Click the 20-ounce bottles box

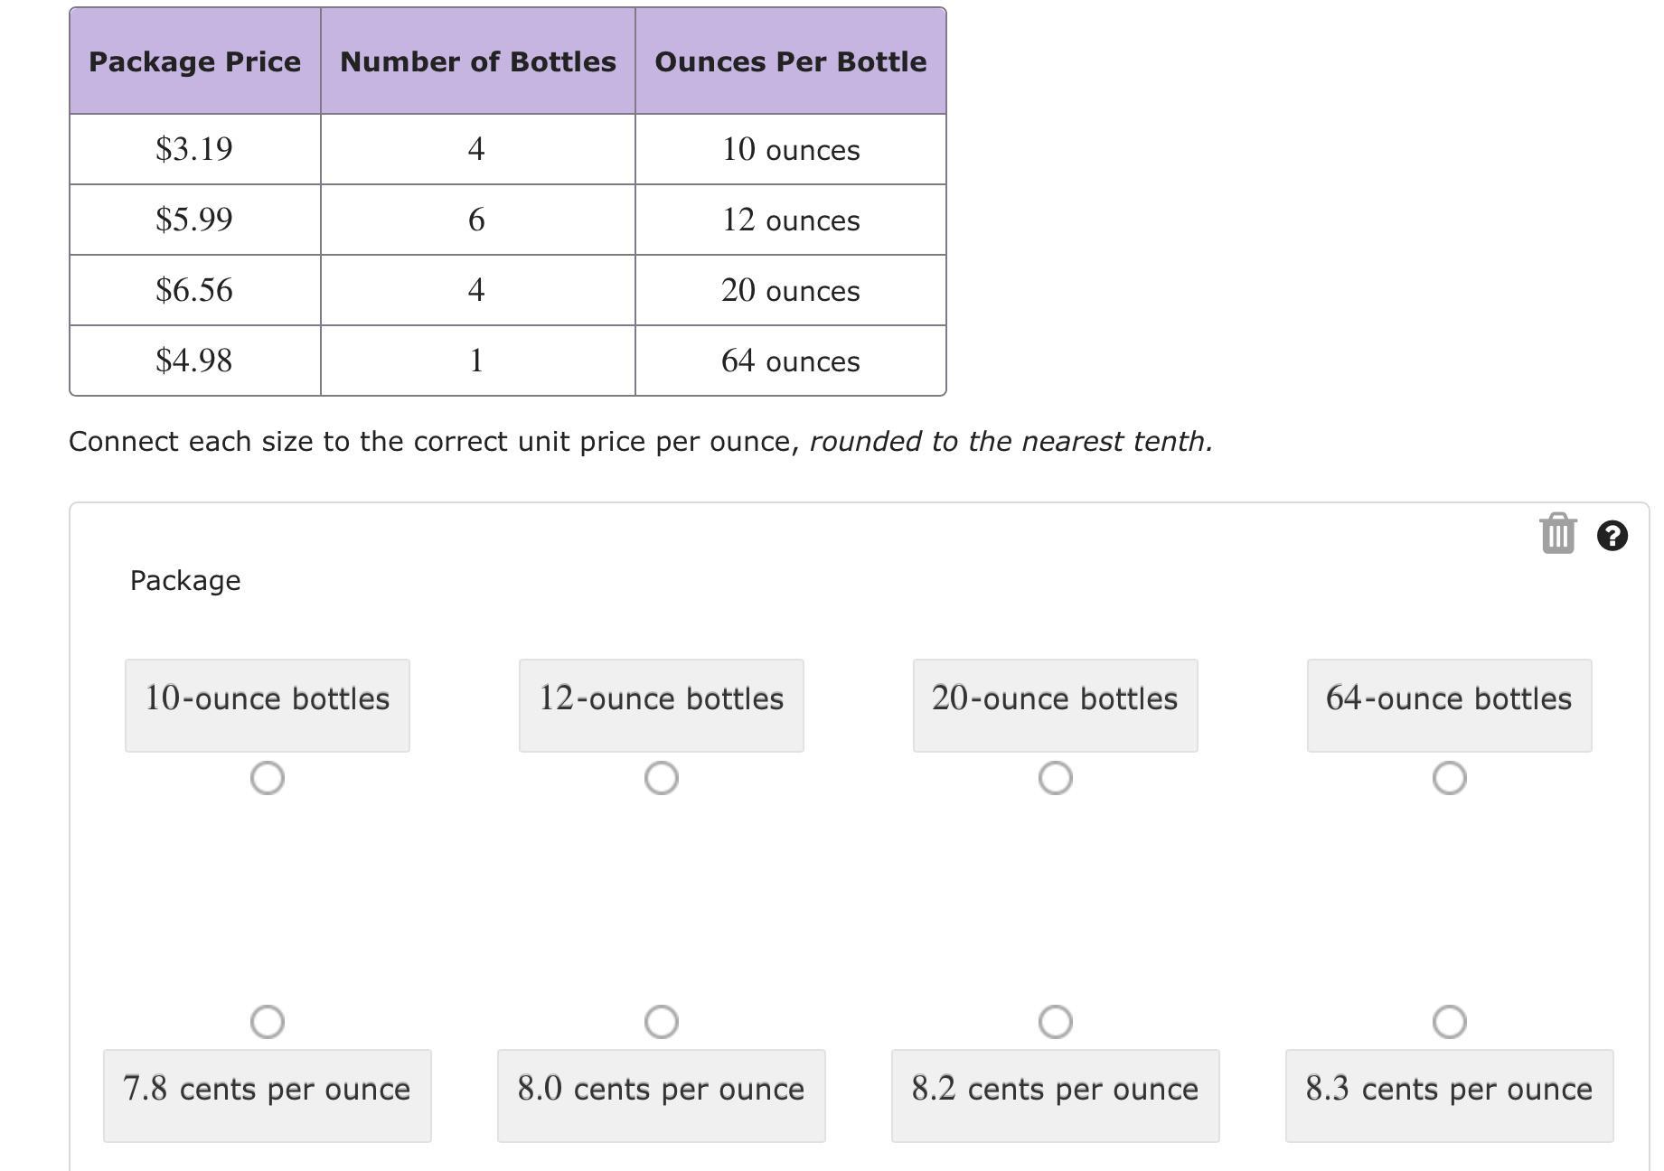coord(1056,705)
